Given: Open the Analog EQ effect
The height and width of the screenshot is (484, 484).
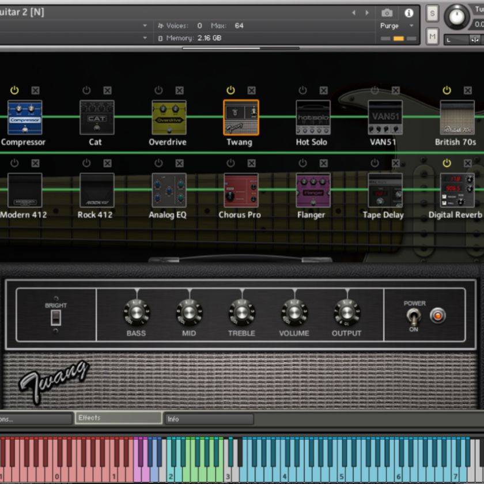Looking at the screenshot, I should click(169, 190).
